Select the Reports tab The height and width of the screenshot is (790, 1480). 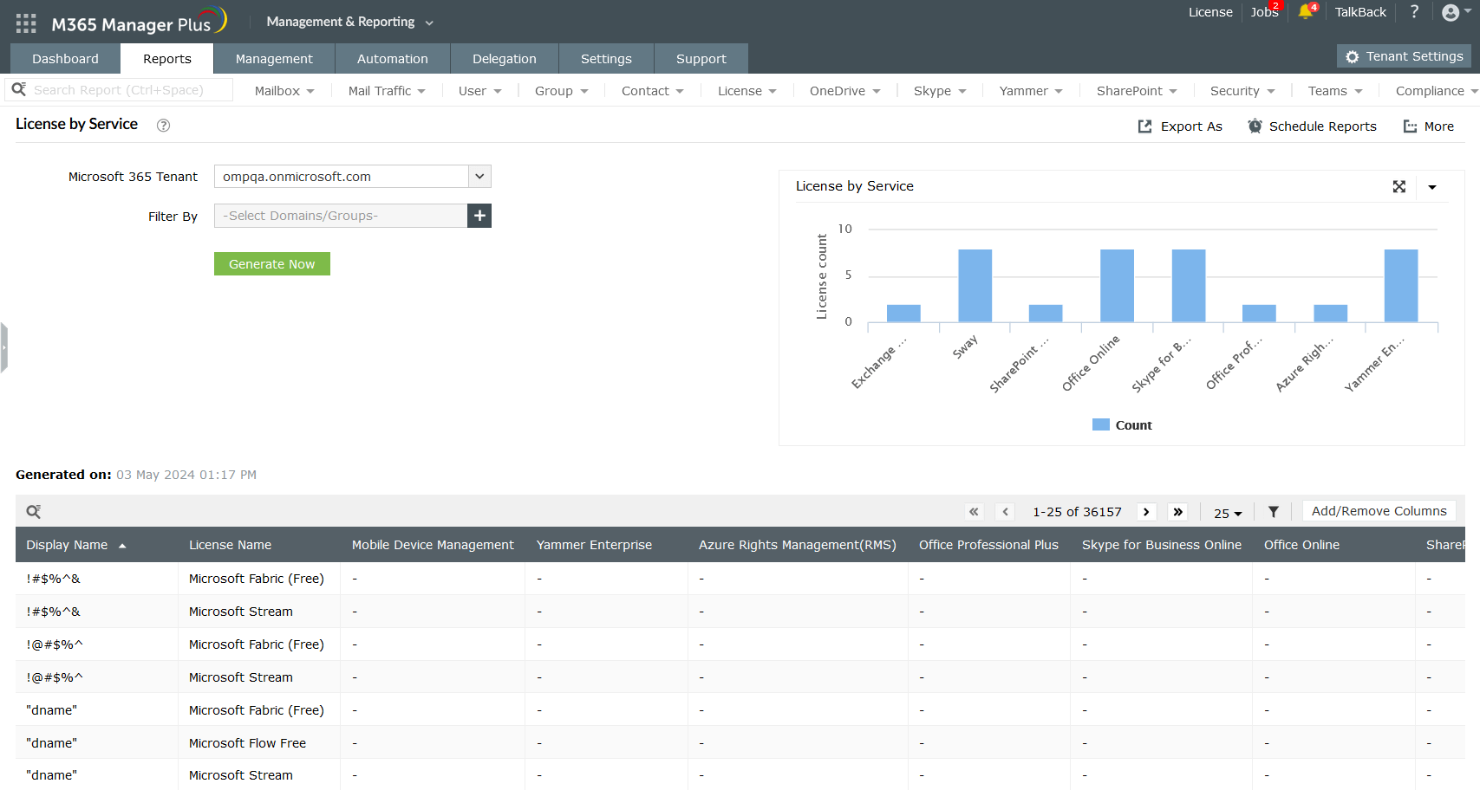[x=167, y=59]
